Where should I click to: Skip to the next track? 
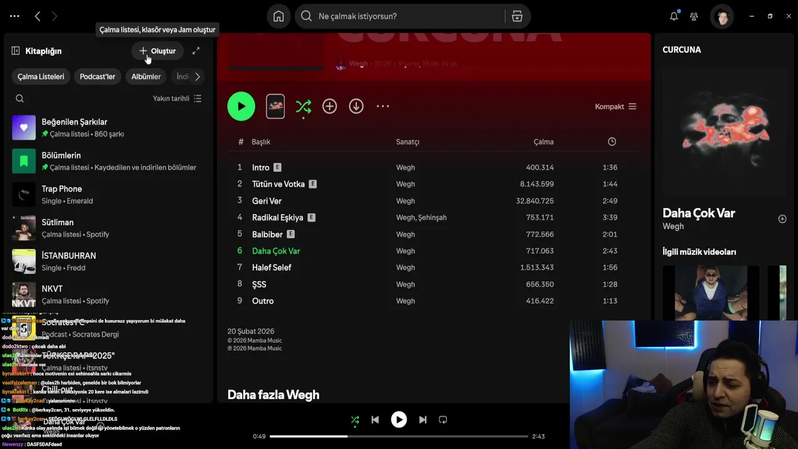pos(423,420)
